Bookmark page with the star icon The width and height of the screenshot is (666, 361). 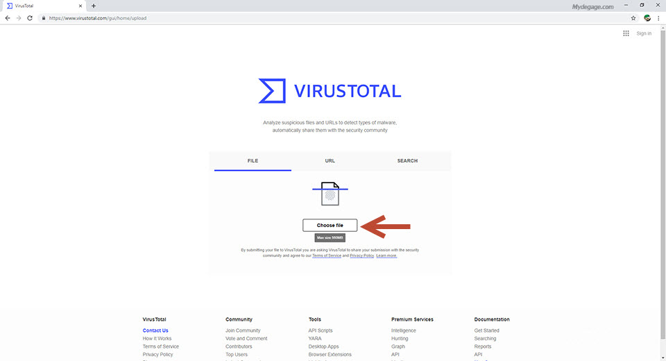(633, 18)
